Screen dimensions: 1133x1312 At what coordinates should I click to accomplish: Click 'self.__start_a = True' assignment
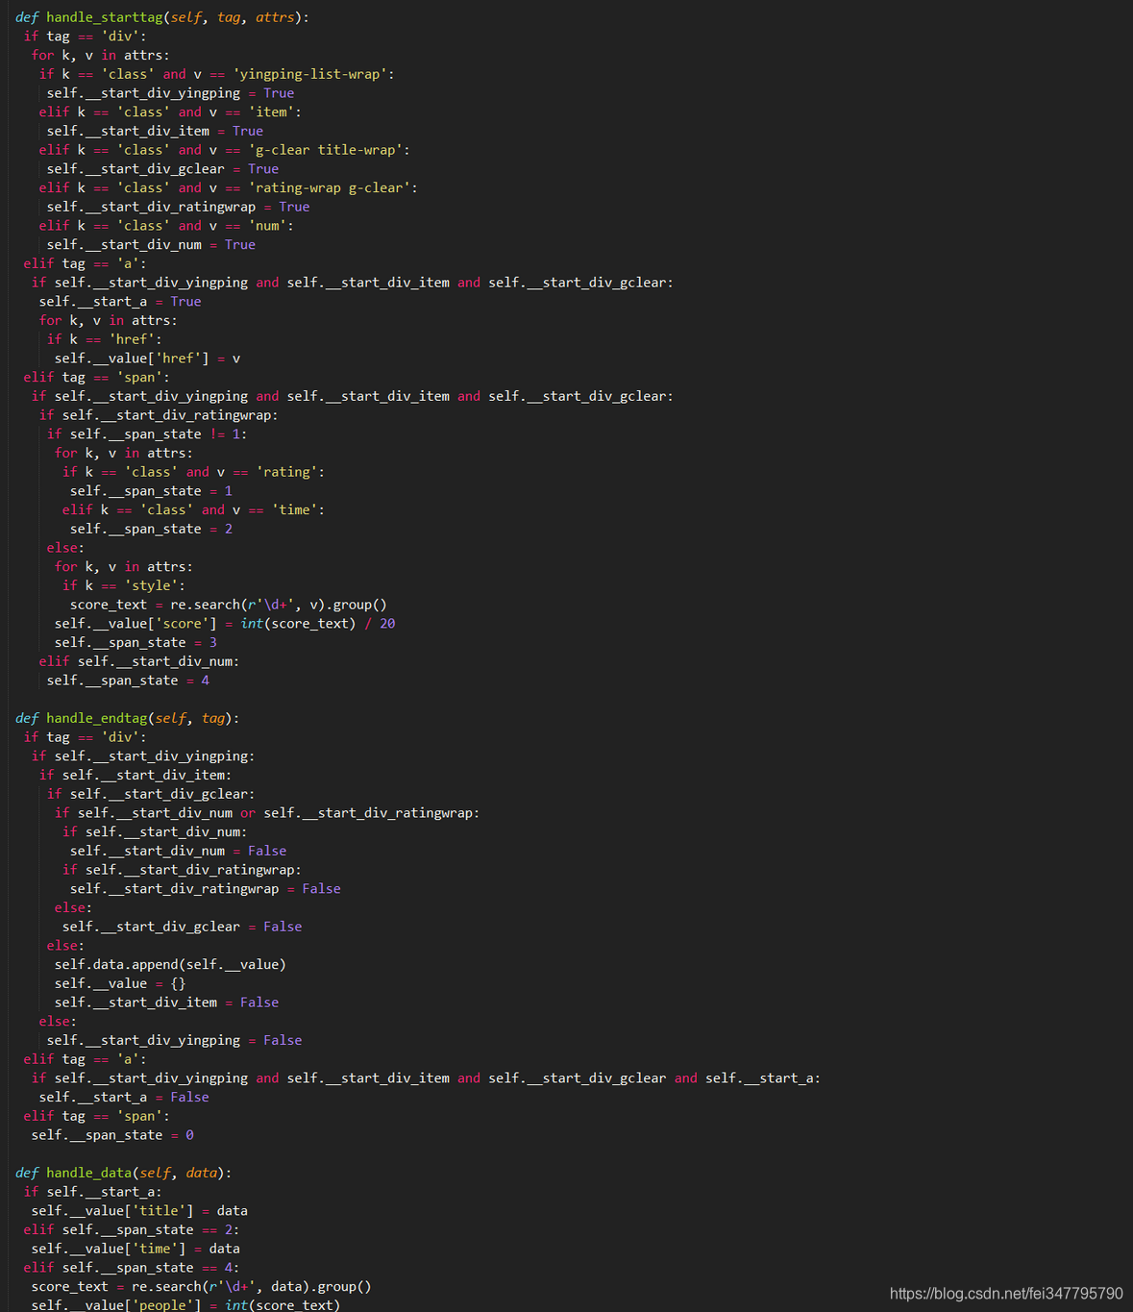tap(120, 301)
